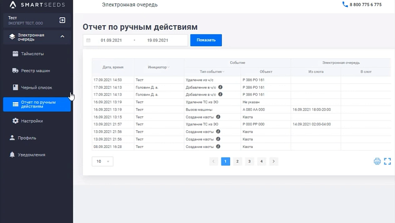Click the В слот column header
395x223 pixels.
coord(366,72)
